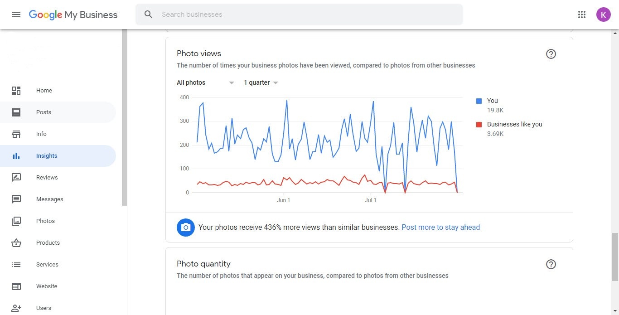Image resolution: width=619 pixels, height=315 pixels.
Task: Expand the 1 quarter time range dropdown
Action: coord(261,82)
